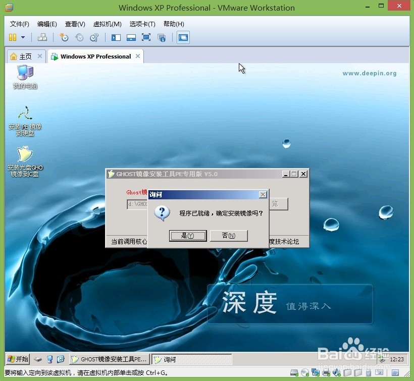Click the 12:23 clock in tray
The image size is (414, 381).
pyautogui.click(x=396, y=359)
